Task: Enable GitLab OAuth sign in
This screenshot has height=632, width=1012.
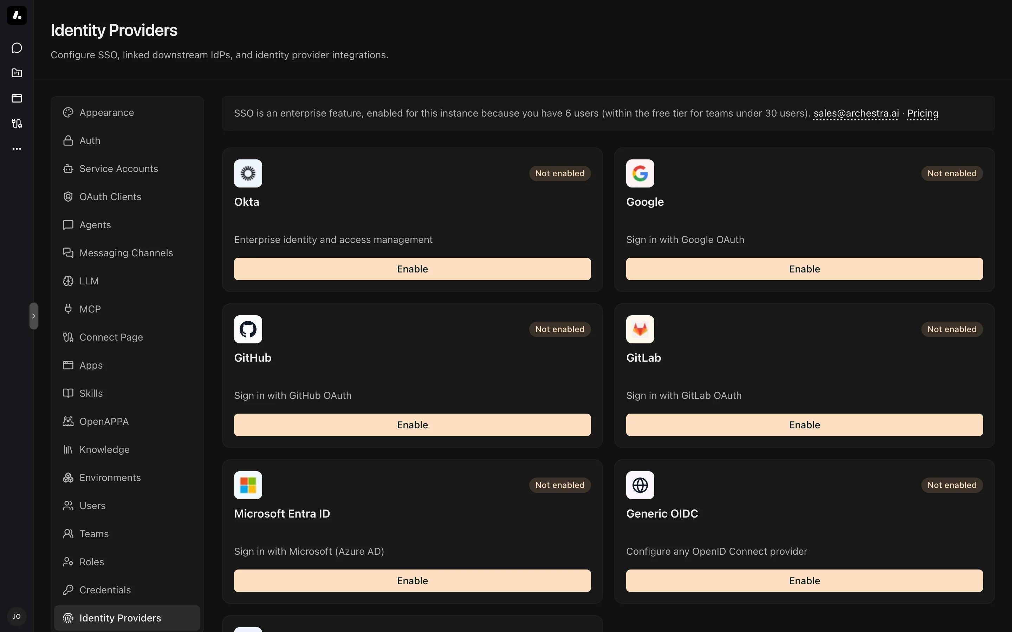Action: pyautogui.click(x=804, y=425)
